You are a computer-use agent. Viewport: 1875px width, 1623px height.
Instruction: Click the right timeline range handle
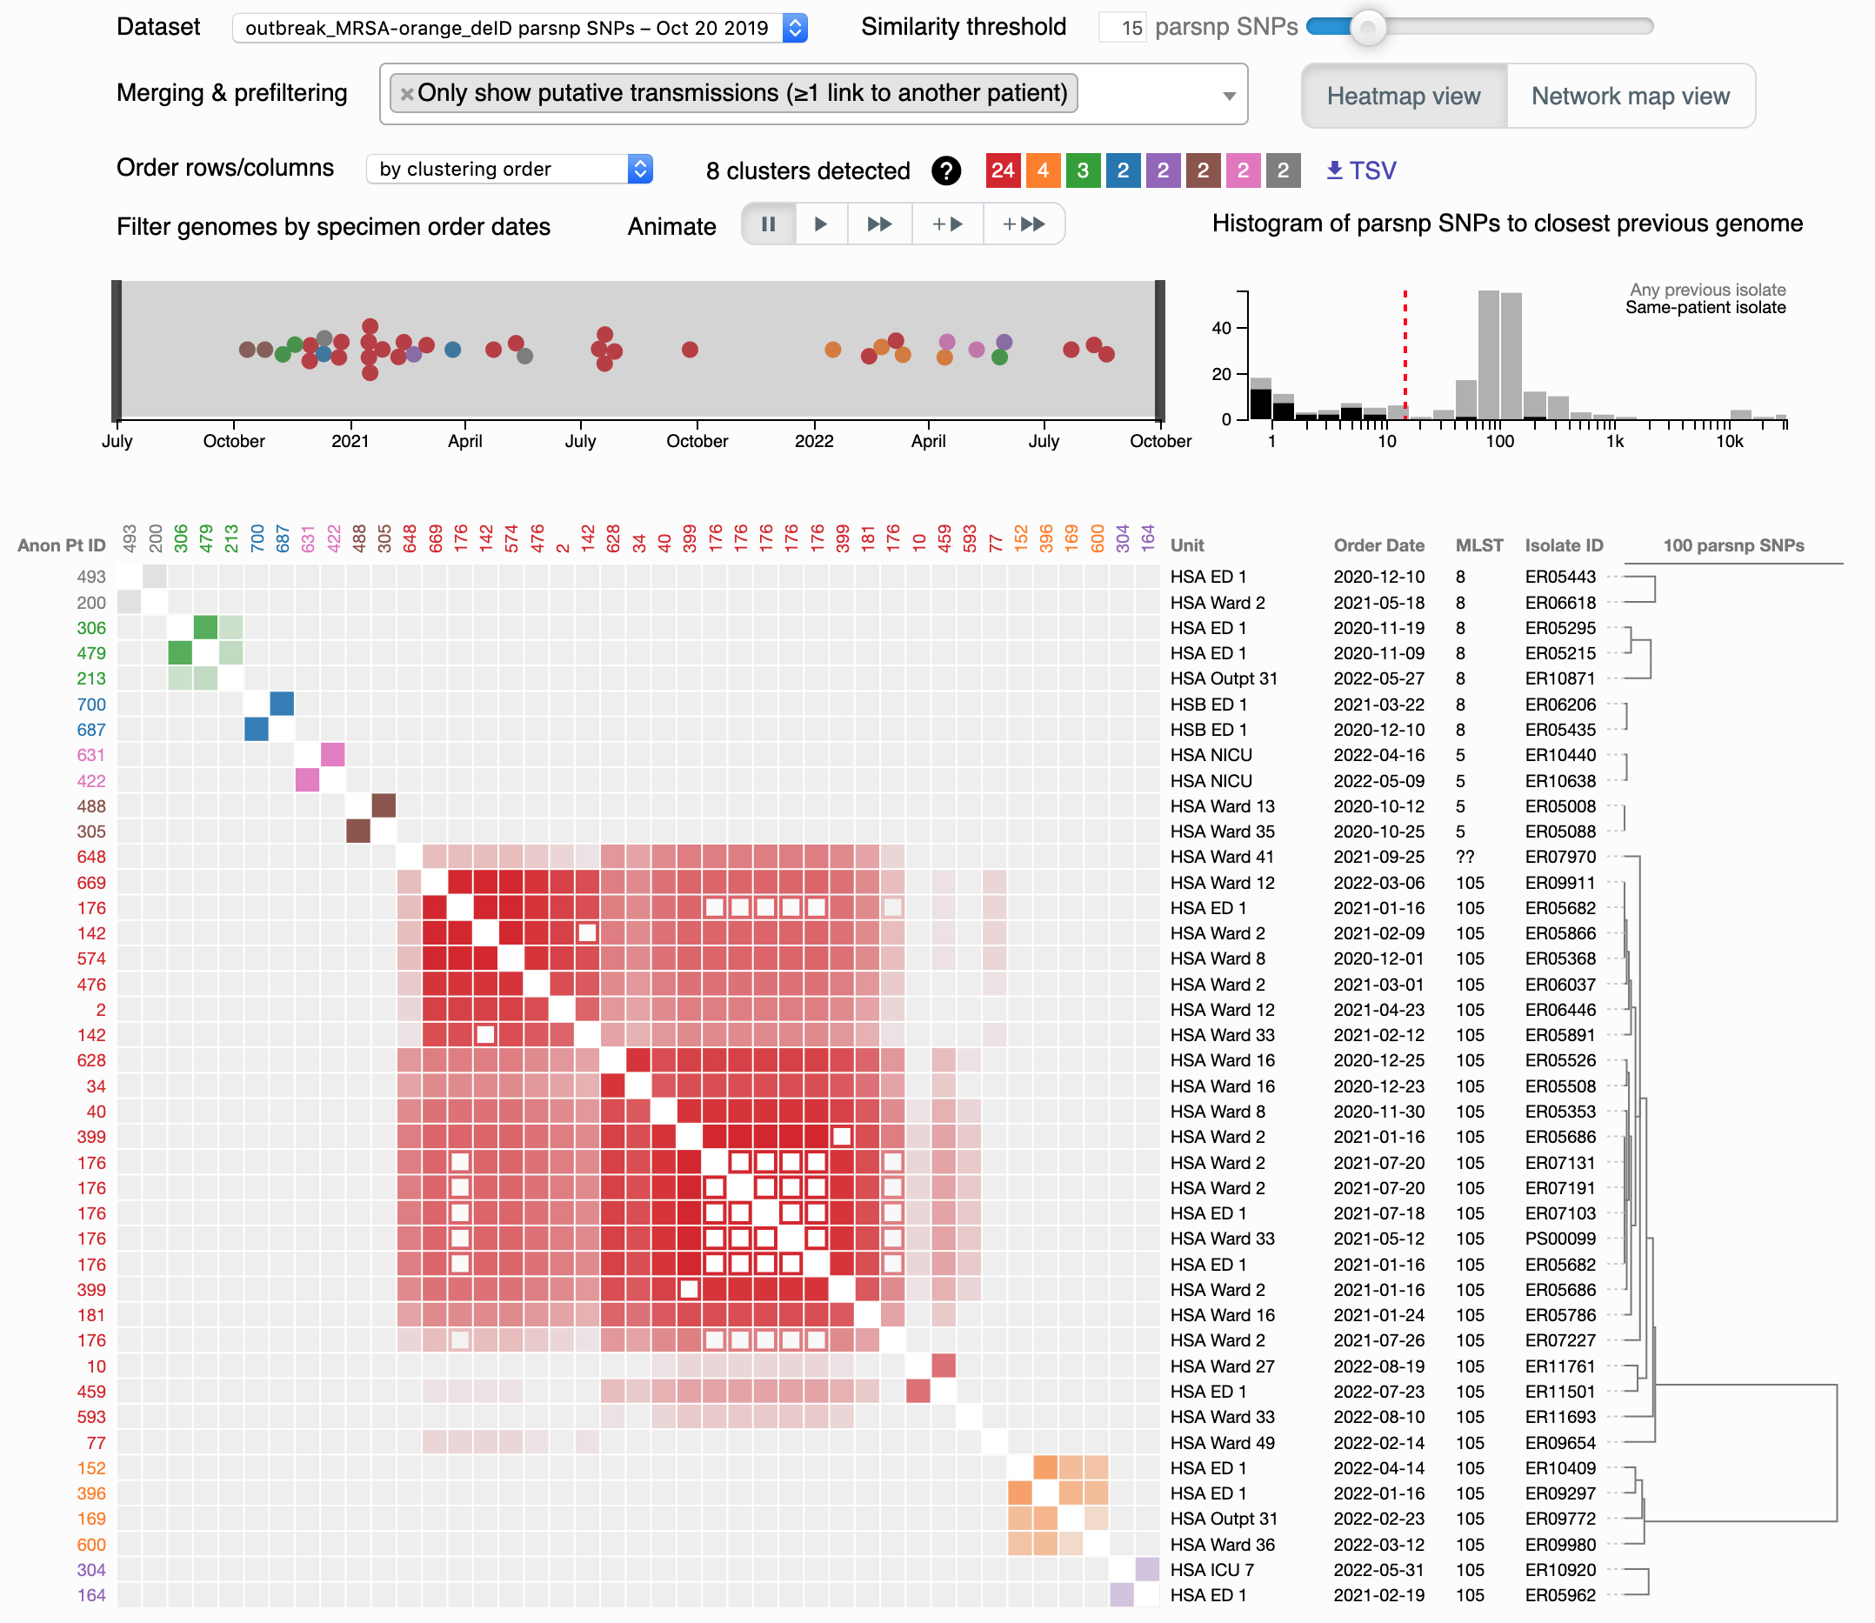click(1160, 351)
